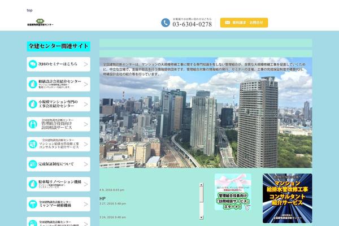Click the news date '3 27, 2016 5:48 pm'
339x226 pixels.
112,203
